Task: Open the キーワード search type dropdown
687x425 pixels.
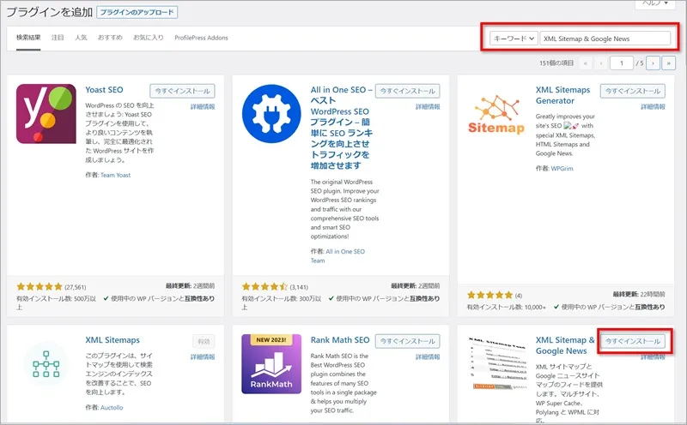Action: point(514,39)
